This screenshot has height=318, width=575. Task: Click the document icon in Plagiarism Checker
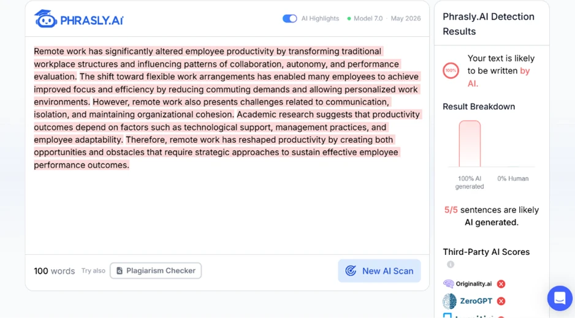(x=120, y=271)
